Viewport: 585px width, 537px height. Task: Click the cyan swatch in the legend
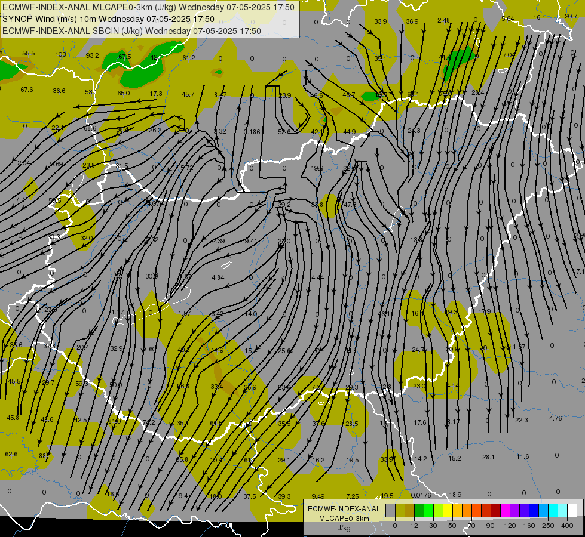pyautogui.click(x=553, y=510)
